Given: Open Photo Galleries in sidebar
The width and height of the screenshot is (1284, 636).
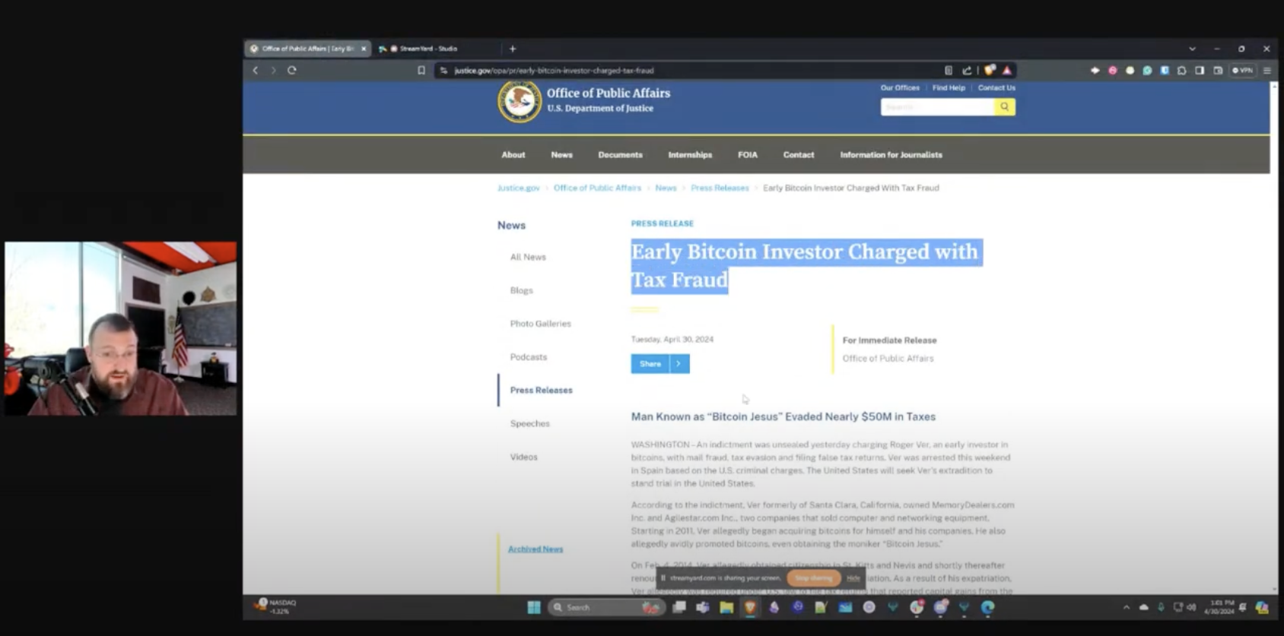Looking at the screenshot, I should (x=540, y=324).
